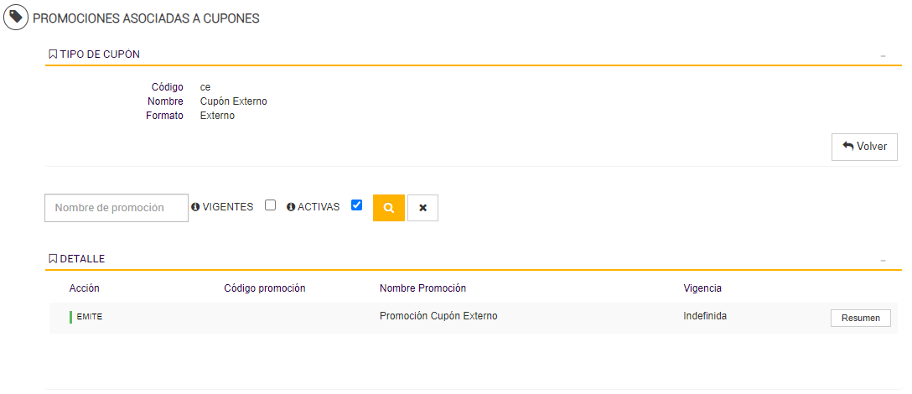Viewport: 912px width, 394px height.
Task: Click the info icon next to ACTIVAS
Action: [291, 207]
